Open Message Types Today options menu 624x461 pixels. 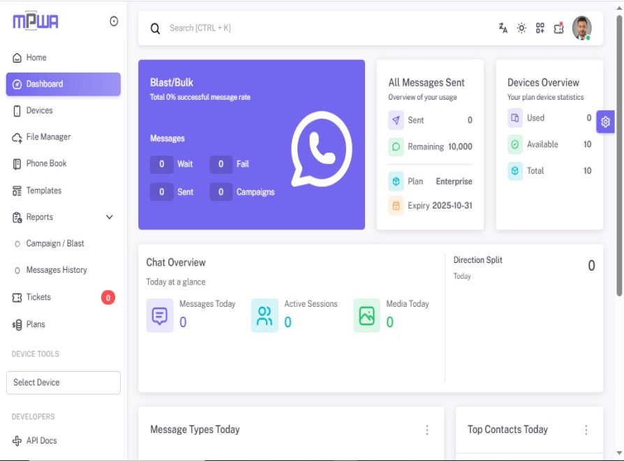[x=427, y=430]
